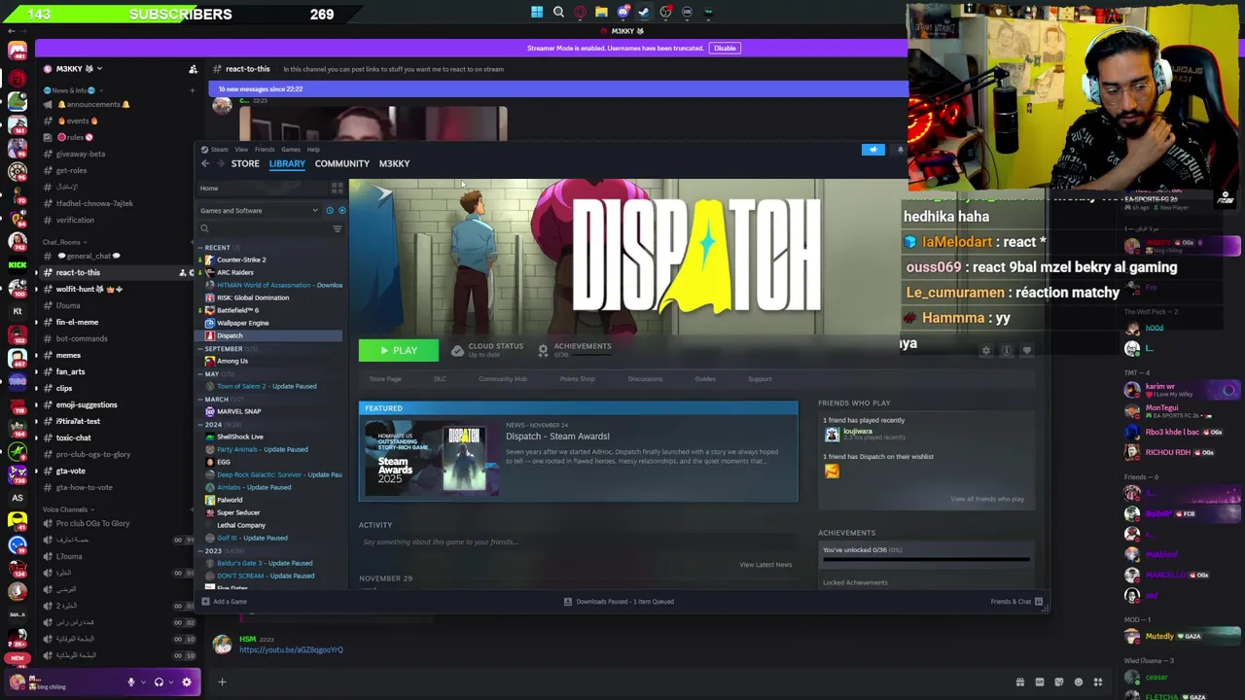Image resolution: width=1245 pixels, height=700 pixels.
Task: Open Discord direct messages home icon
Action: [x=17, y=51]
